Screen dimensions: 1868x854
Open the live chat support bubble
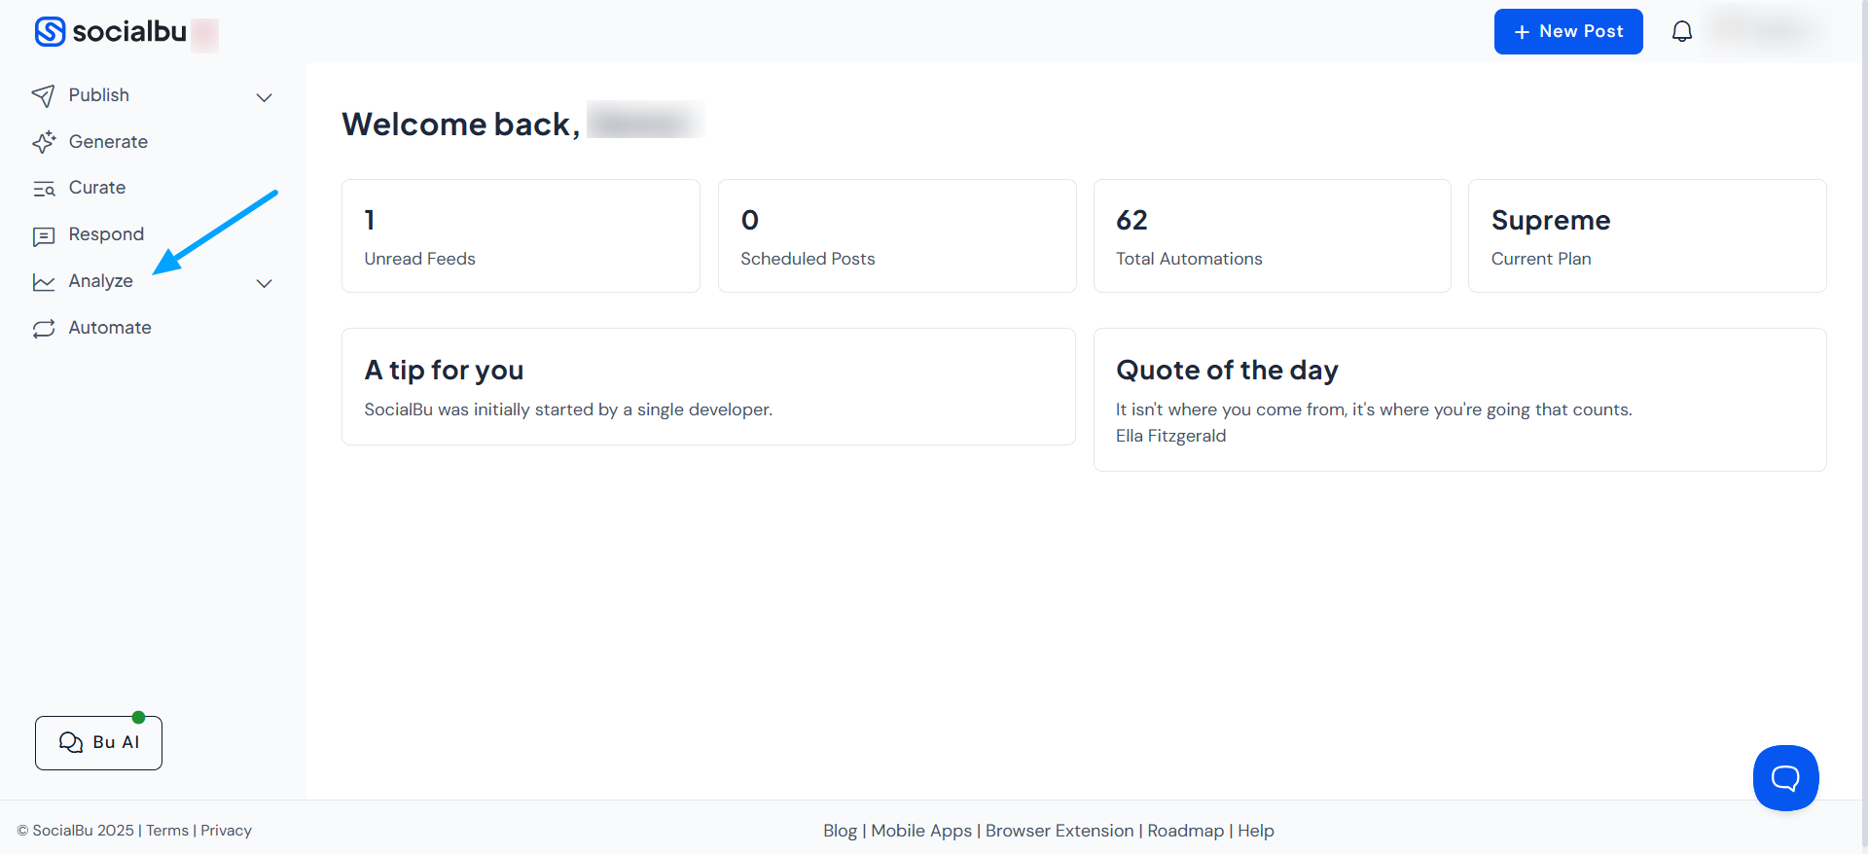[1785, 777]
